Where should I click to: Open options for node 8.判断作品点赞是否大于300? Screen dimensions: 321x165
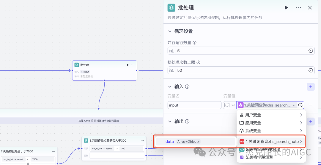[142, 140]
